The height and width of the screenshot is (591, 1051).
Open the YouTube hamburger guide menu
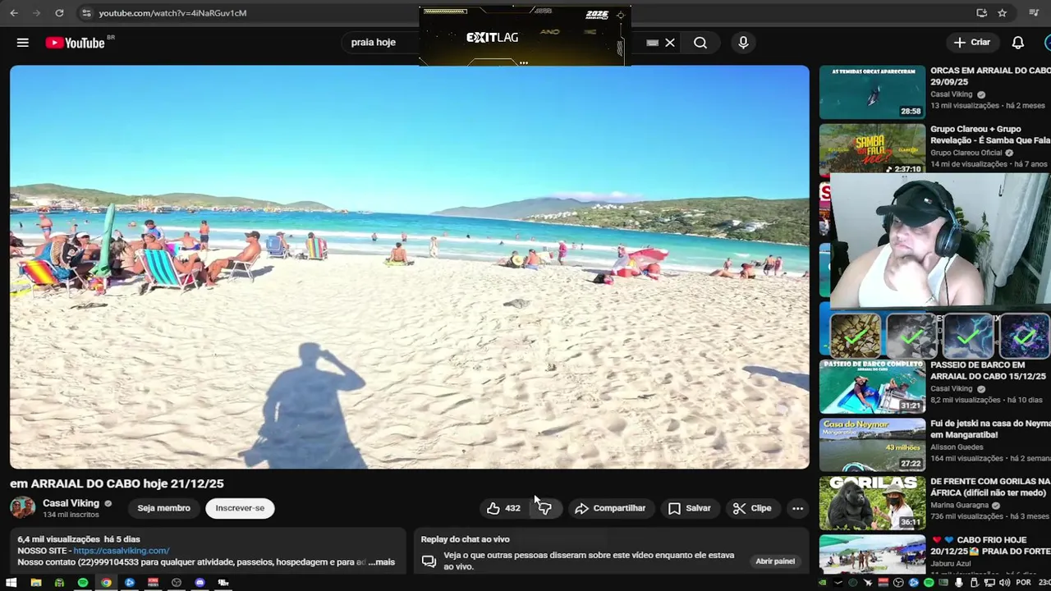(23, 43)
